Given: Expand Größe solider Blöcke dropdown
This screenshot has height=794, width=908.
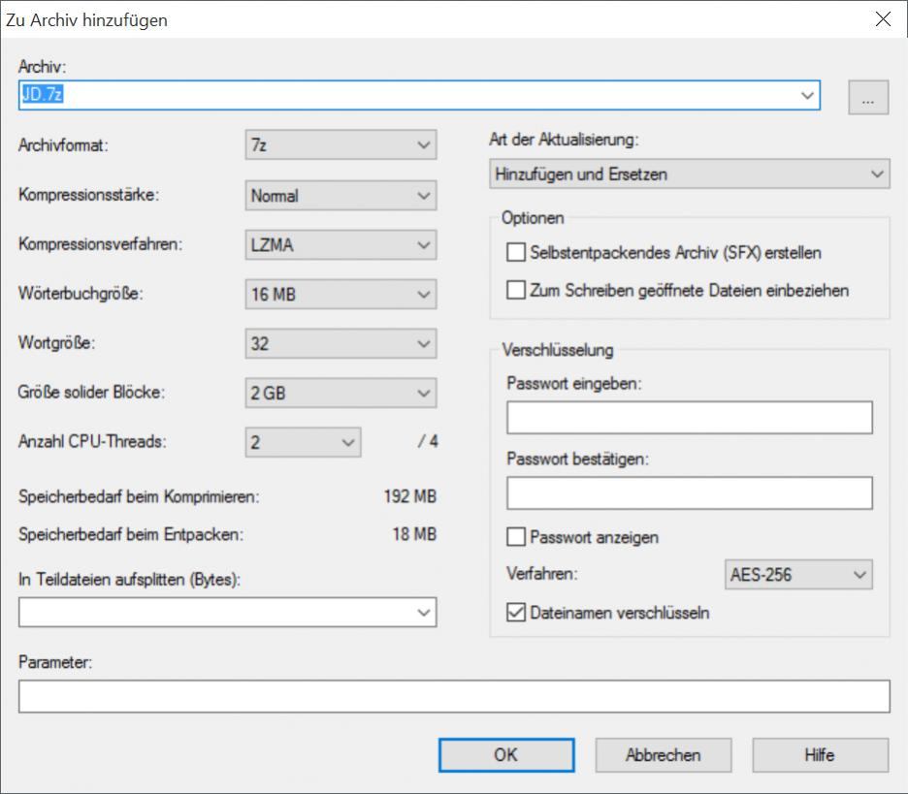Looking at the screenshot, I should 340,394.
